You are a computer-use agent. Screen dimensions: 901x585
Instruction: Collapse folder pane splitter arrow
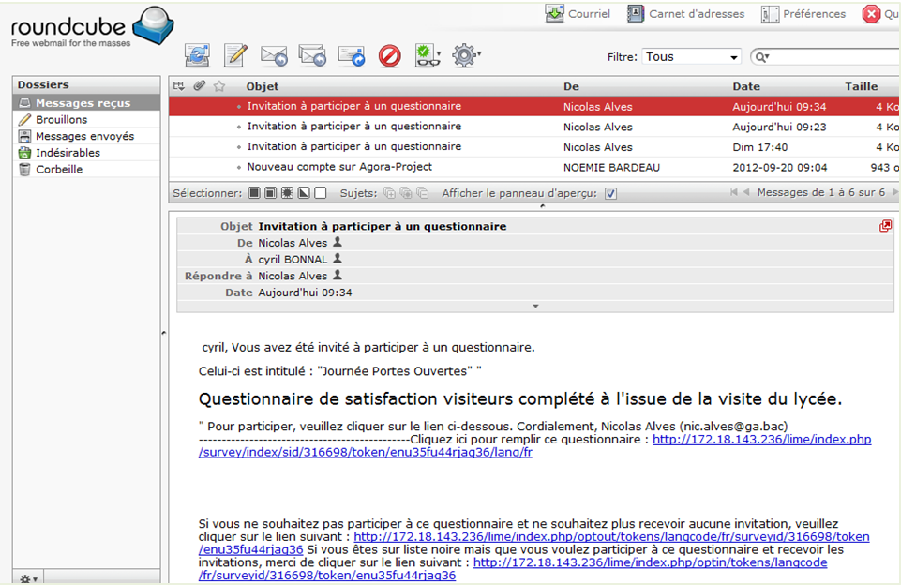click(164, 333)
